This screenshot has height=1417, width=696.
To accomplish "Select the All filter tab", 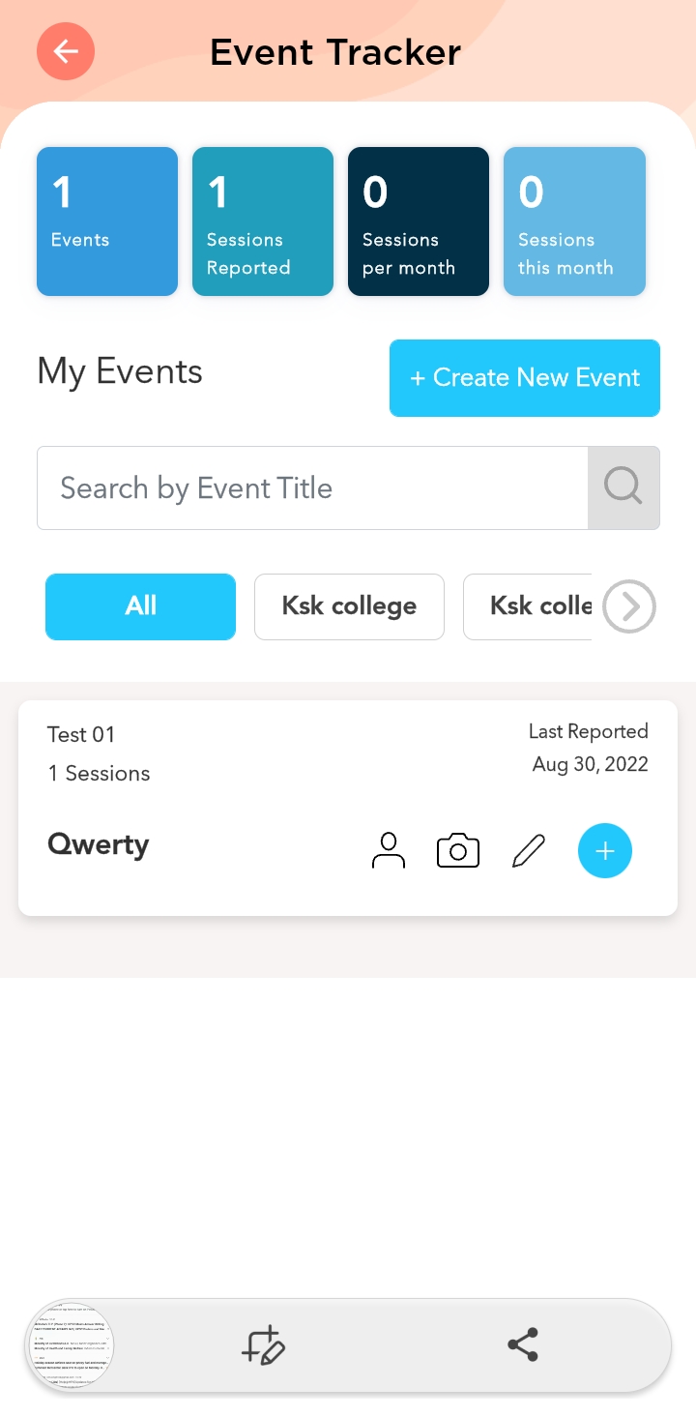I will coord(141,606).
